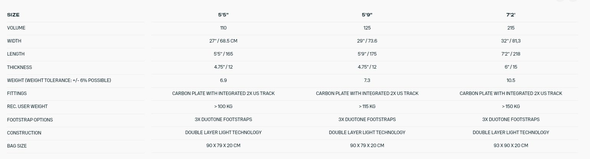The width and height of the screenshot is (590, 159).
Task: Click bag size 93 X 90 X 20 CM
Action: 511,146
